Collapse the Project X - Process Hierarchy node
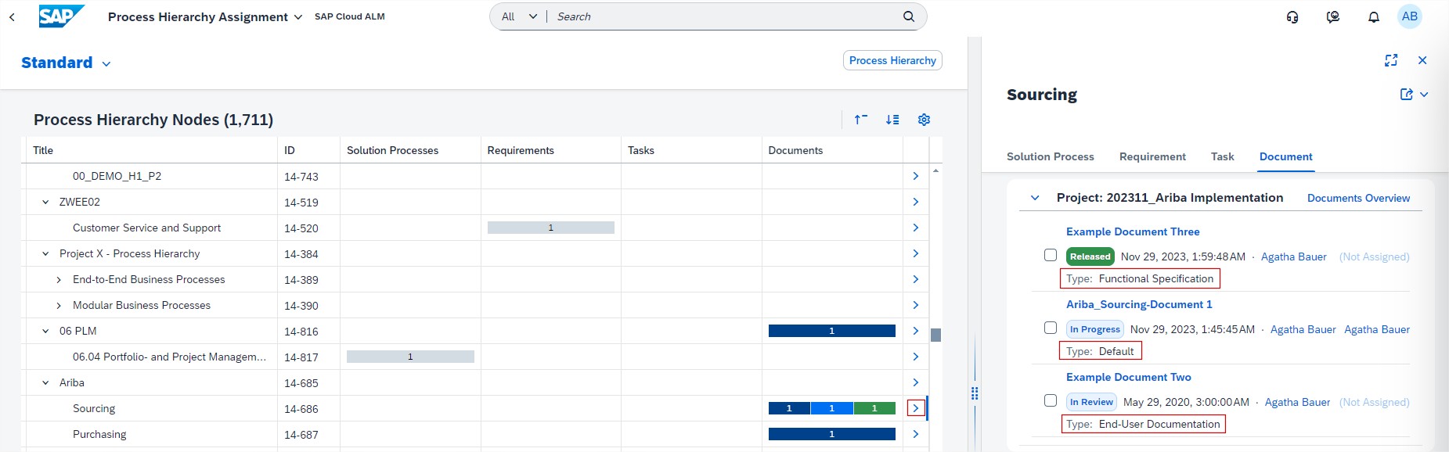1449x452 pixels. click(45, 253)
